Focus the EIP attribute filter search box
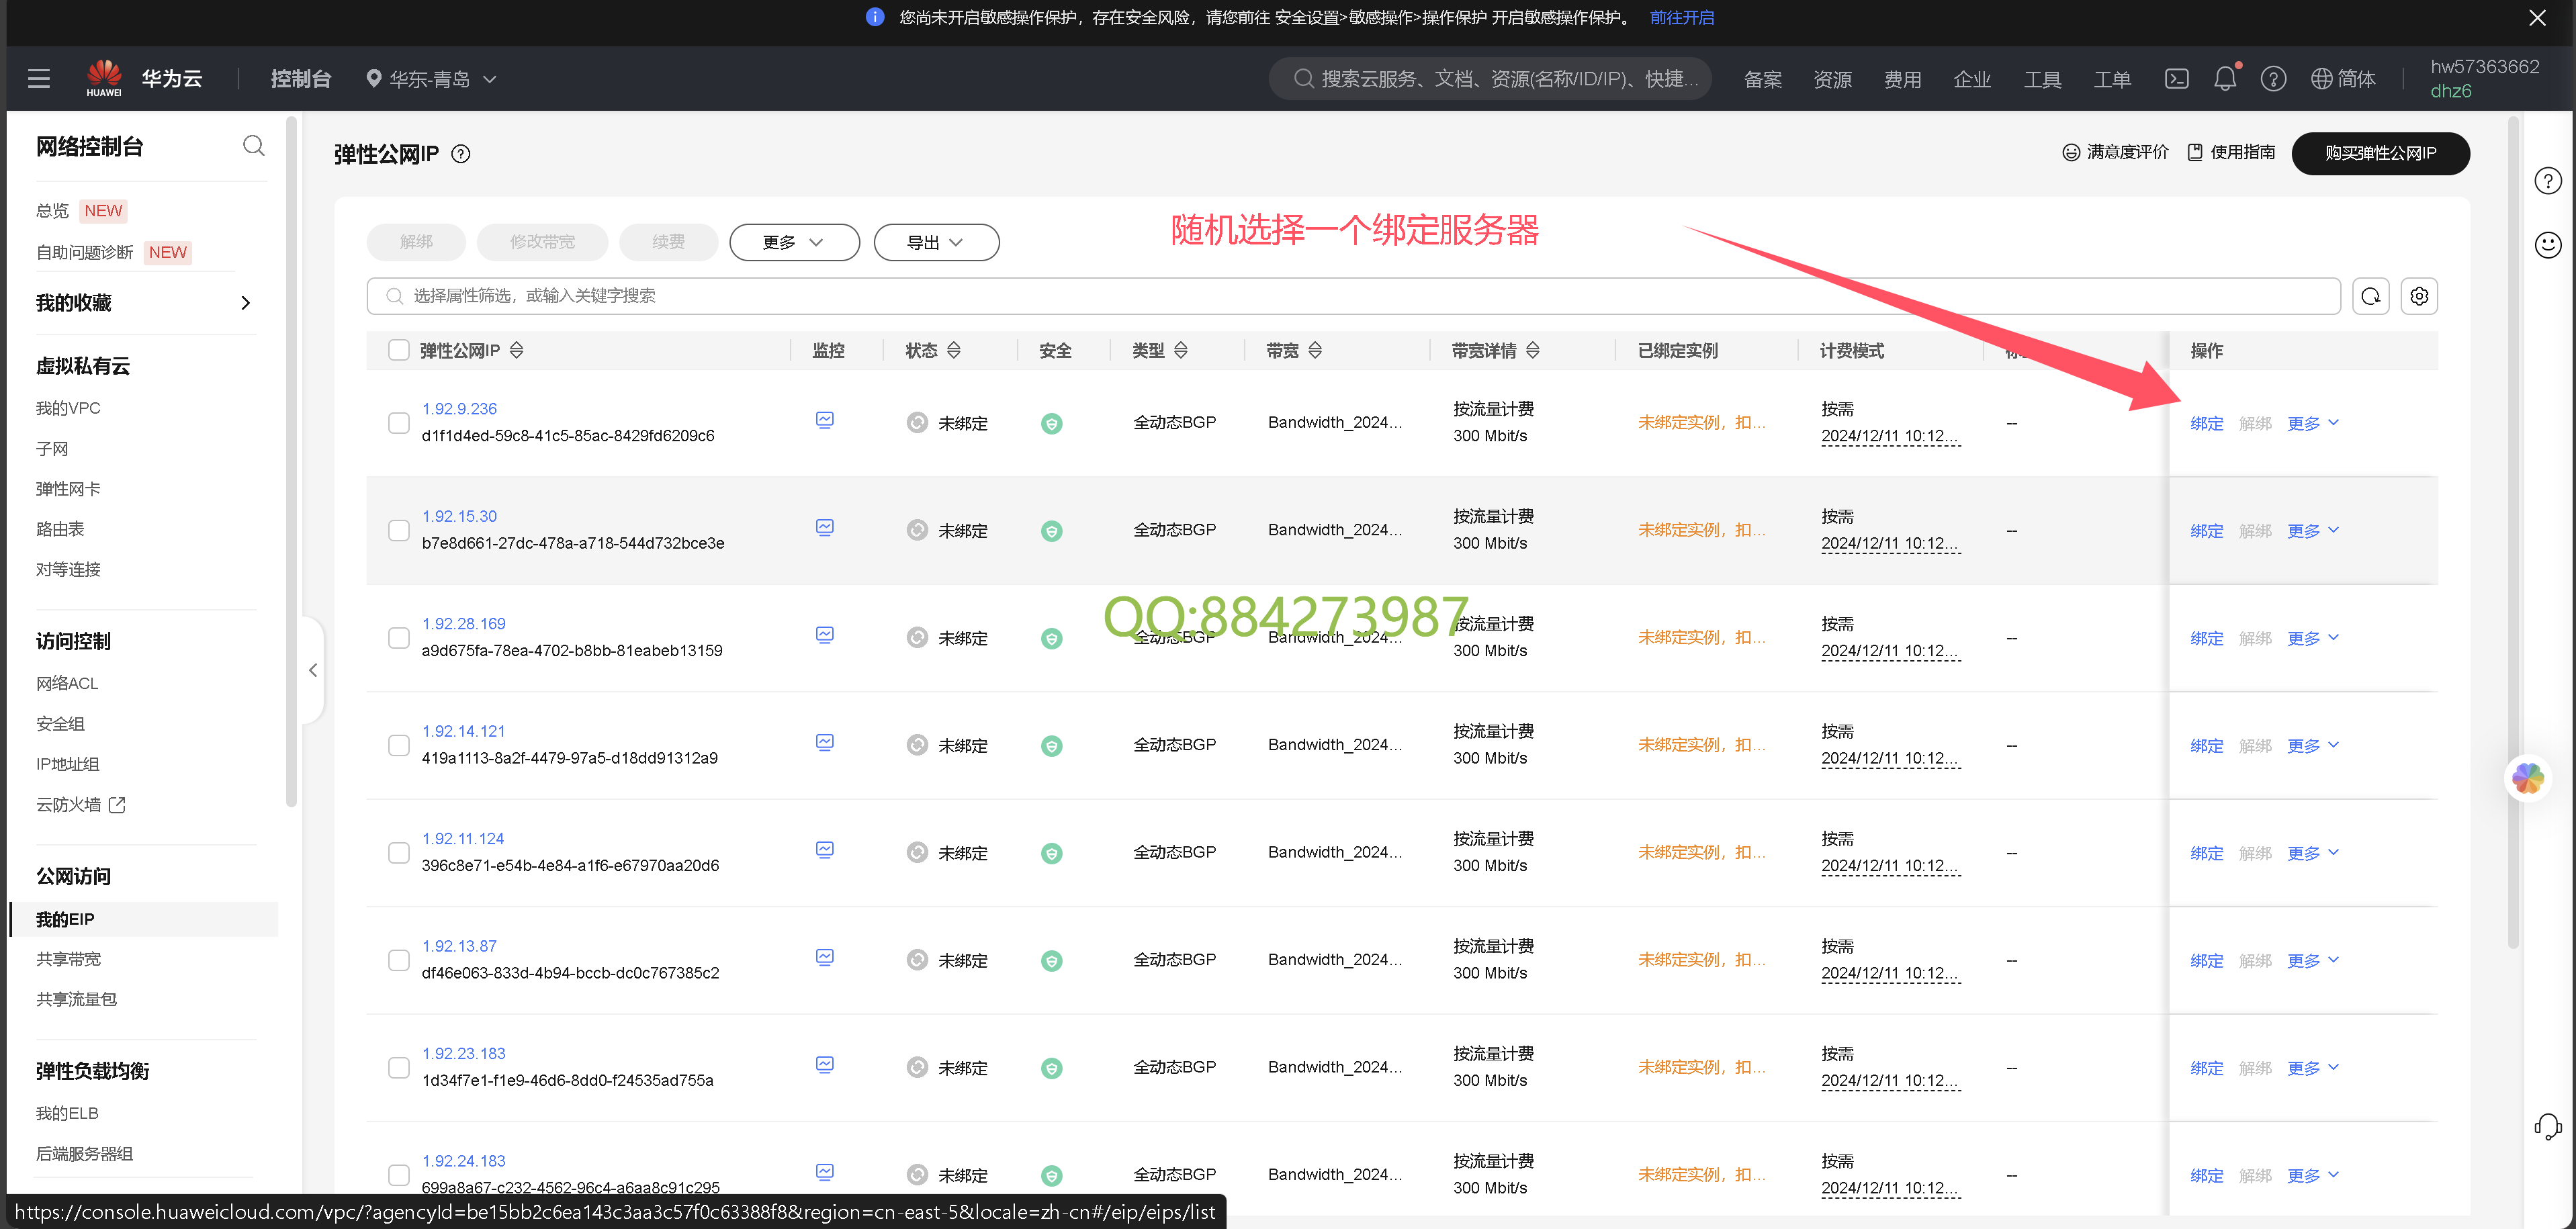 pos(1353,296)
